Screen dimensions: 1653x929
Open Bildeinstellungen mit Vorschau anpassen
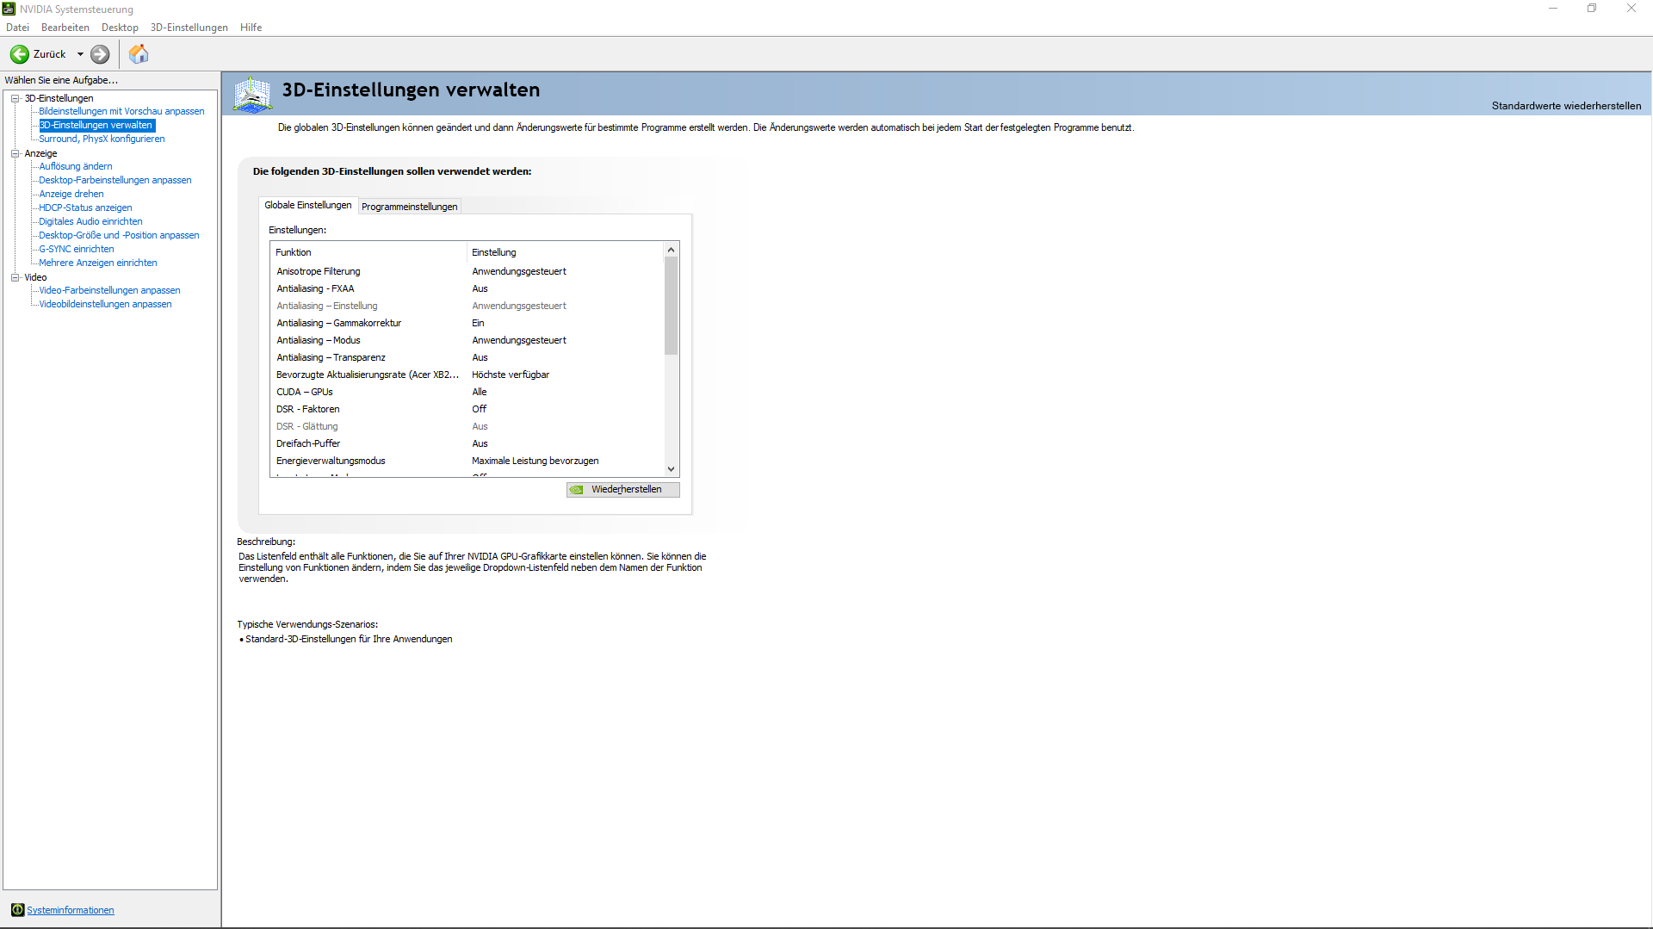[121, 111]
